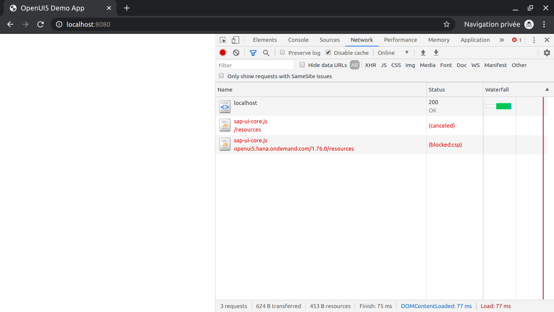Toggle the filter funnel icon
554x312 pixels.
(x=253, y=53)
